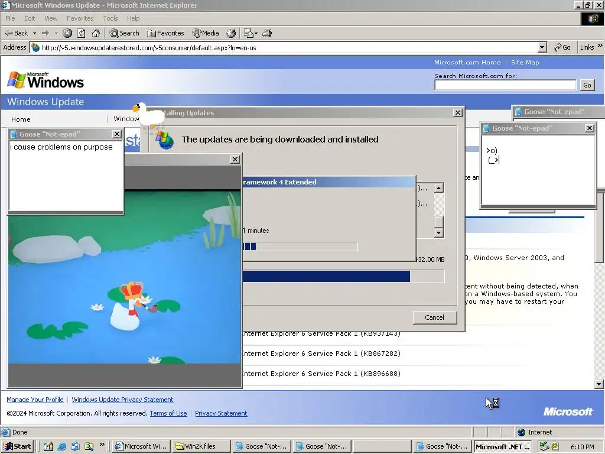Expand the address bar dropdown

pyautogui.click(x=542, y=47)
